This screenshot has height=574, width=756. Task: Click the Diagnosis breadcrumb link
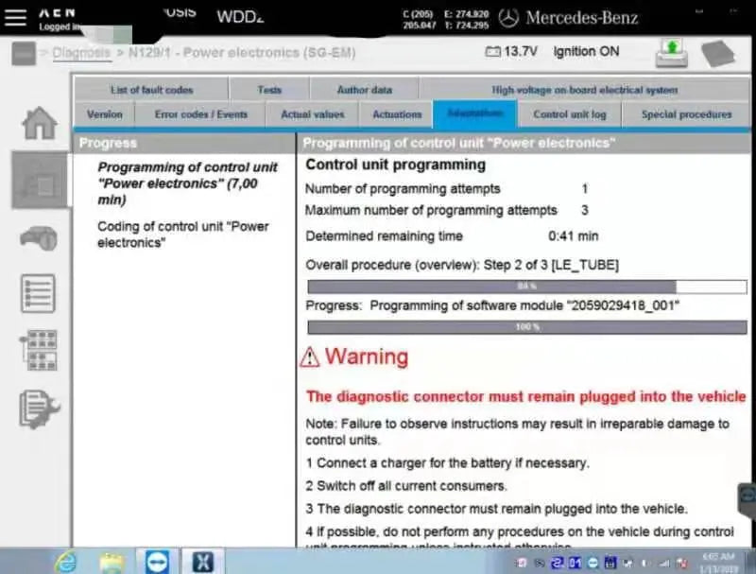(x=81, y=53)
